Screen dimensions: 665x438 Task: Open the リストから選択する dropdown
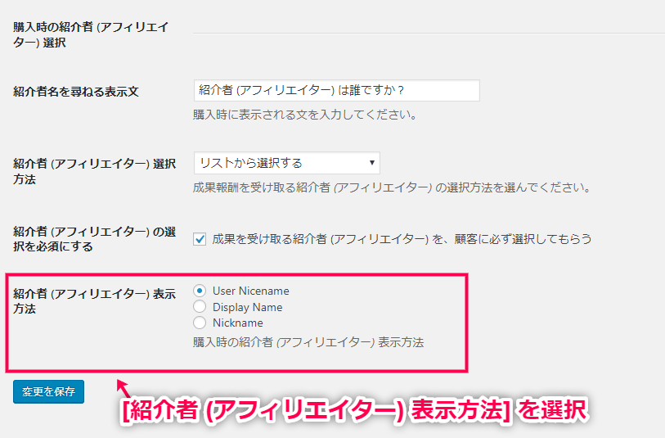pyautogui.click(x=287, y=163)
